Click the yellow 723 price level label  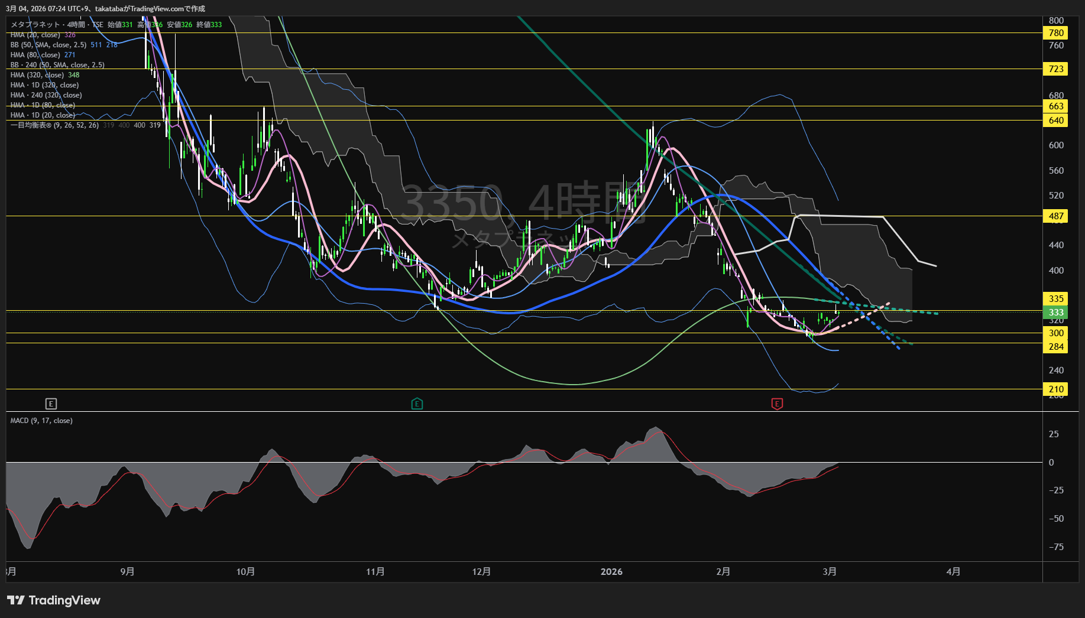(1056, 69)
